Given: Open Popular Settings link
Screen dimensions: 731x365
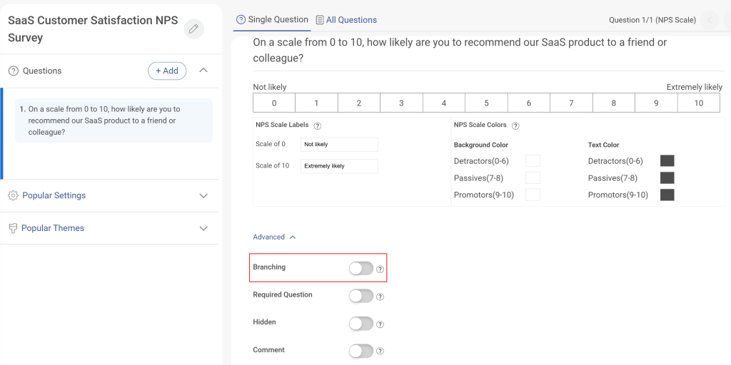Looking at the screenshot, I should tap(54, 195).
